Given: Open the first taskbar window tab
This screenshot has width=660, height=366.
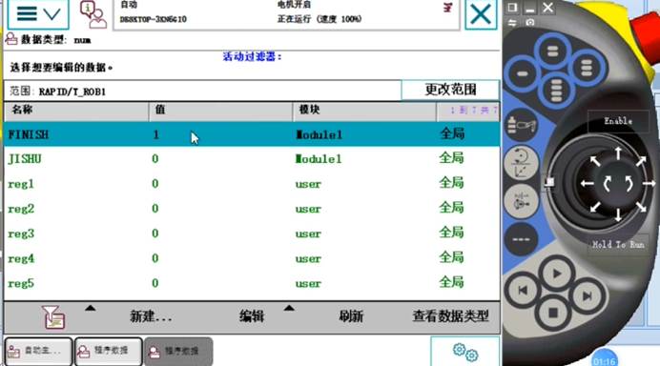Looking at the screenshot, I should click(x=38, y=351).
